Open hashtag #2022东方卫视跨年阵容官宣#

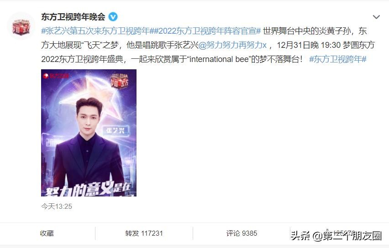click(205, 31)
